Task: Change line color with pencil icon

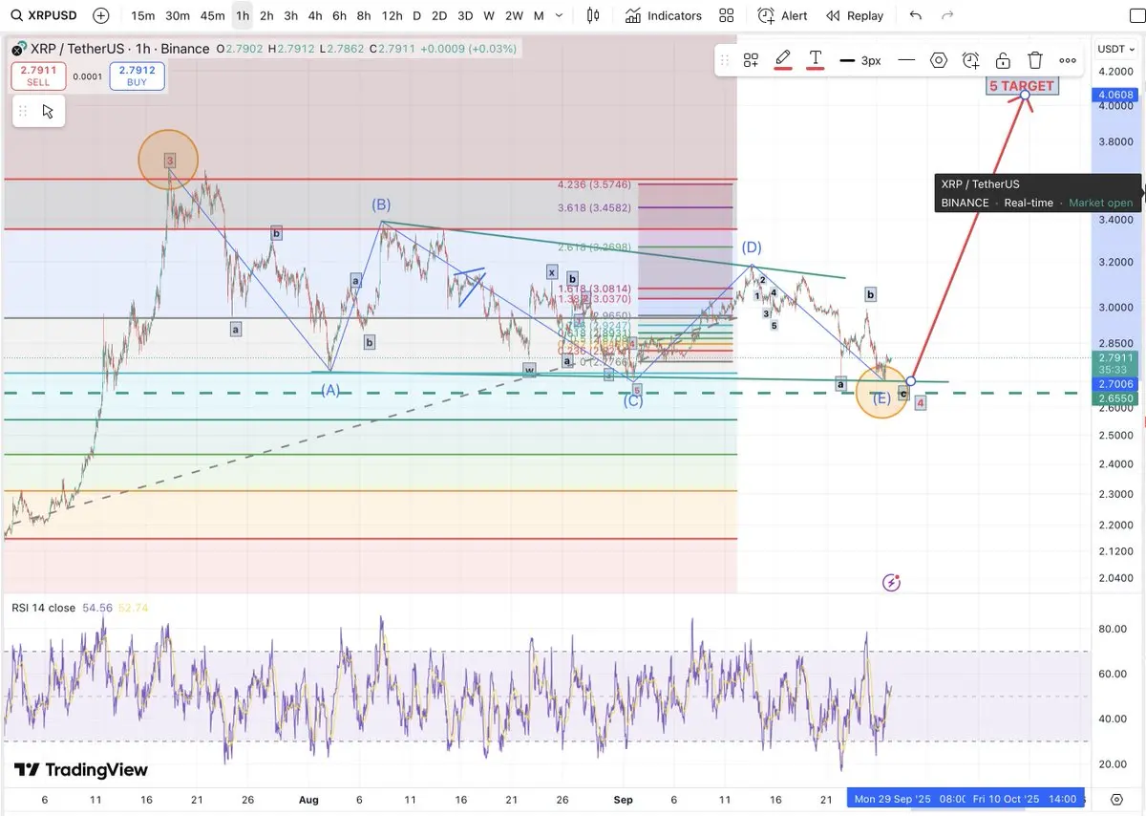Action: [x=783, y=59]
